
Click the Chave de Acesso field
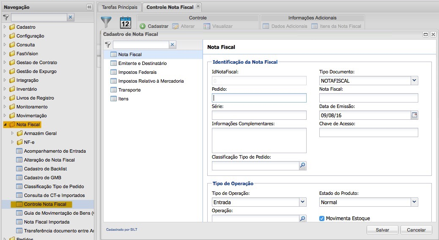(x=368, y=132)
